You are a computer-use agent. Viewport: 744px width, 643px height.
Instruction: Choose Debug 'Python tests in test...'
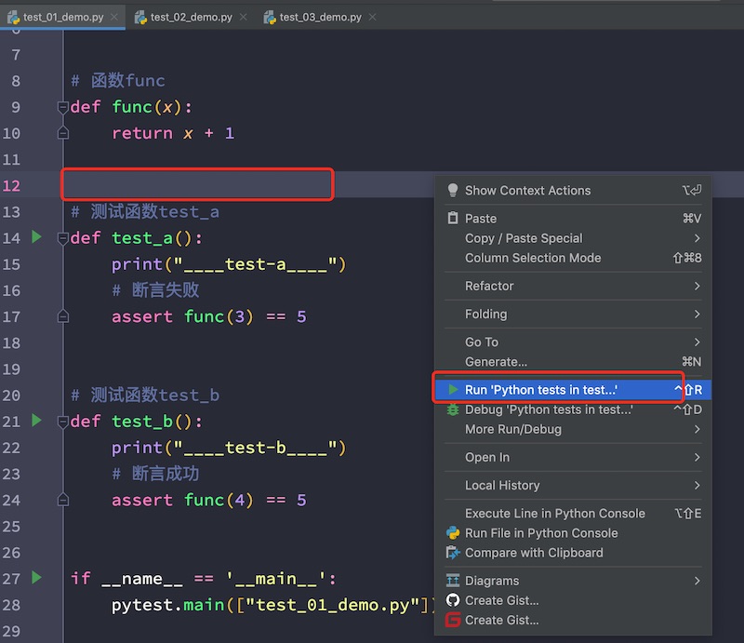pos(573,409)
